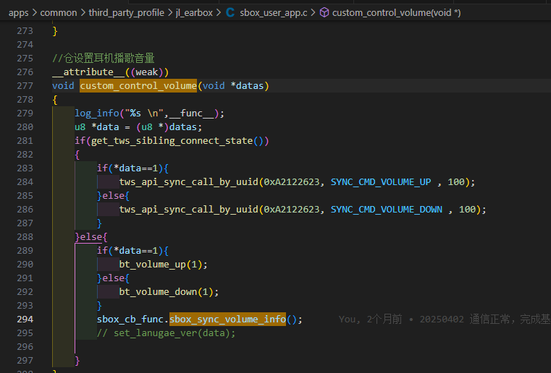The image size is (551, 373).
Task: Open the 'common' breadcrumb folder
Action: 59,12
